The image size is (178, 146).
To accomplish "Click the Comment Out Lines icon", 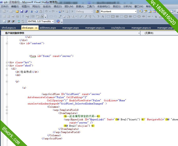I will tap(19, 21).
